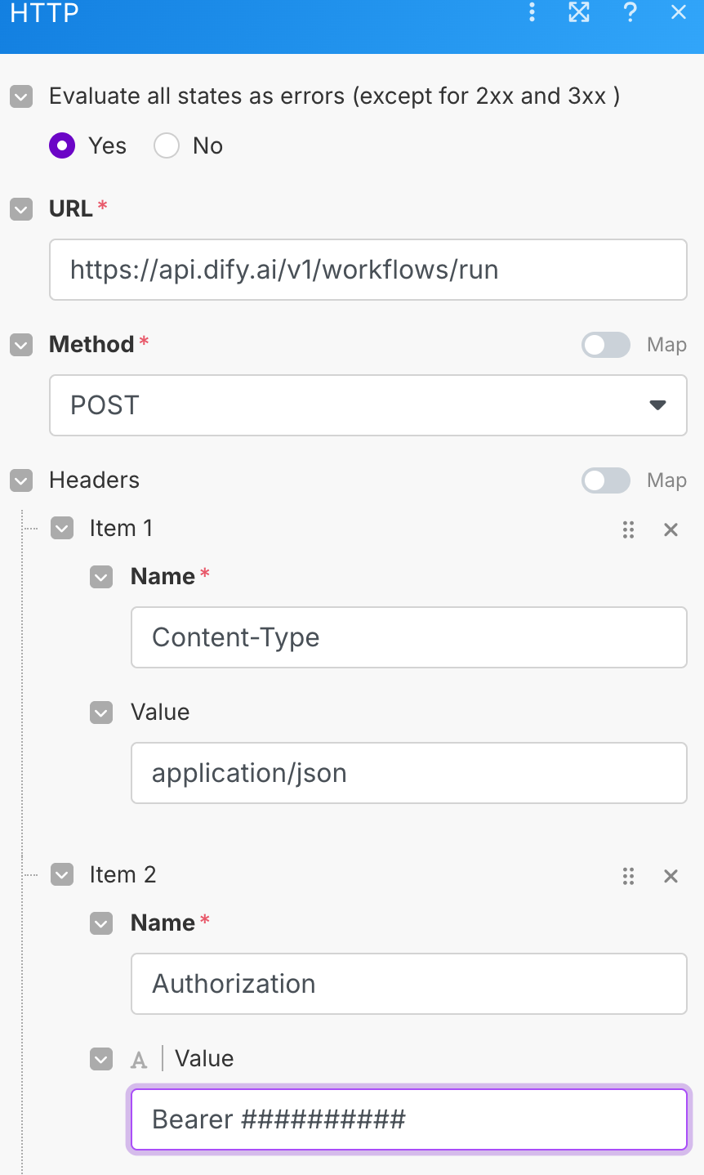Enable the Map toggle for Method

point(605,345)
